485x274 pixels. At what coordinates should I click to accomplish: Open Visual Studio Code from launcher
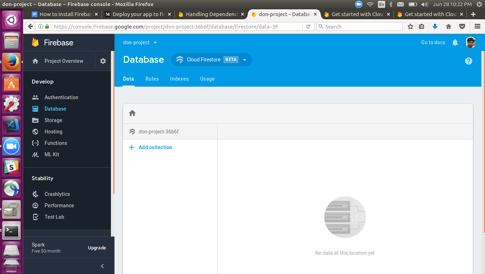11,125
